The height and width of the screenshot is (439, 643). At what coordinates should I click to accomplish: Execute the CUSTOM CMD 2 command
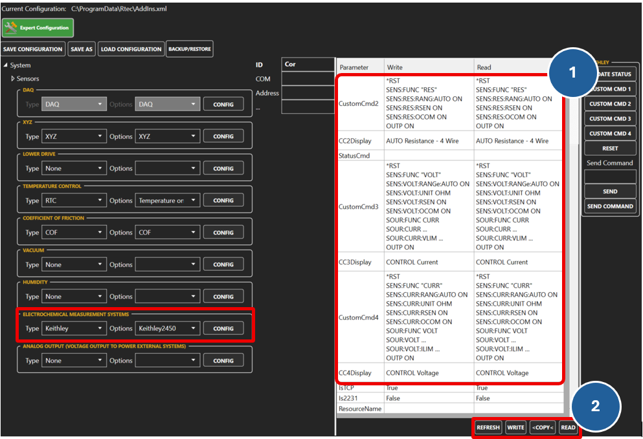click(609, 103)
